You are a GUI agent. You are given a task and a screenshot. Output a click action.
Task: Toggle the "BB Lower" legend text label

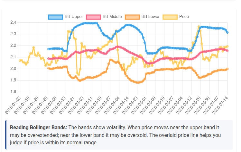(x=150, y=16)
